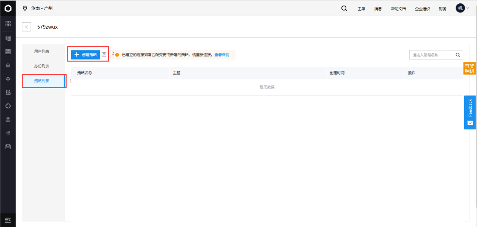The image size is (477, 227).
Task: Open 消息 in the top menu
Action: [378, 9]
